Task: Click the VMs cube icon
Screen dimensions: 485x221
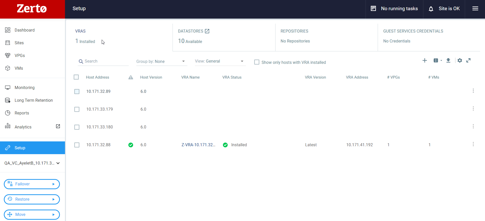Action: click(8, 68)
